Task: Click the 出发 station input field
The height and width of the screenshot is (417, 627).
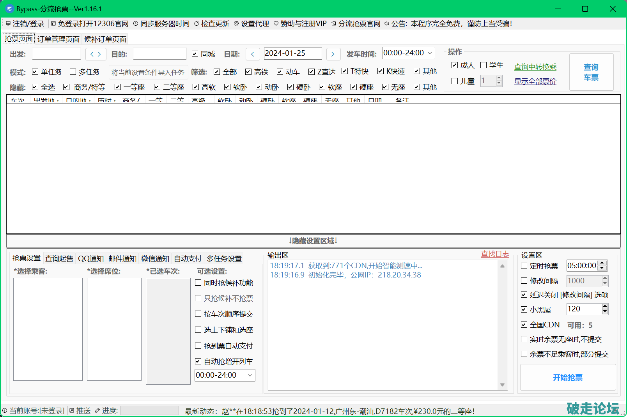Action: (x=57, y=54)
